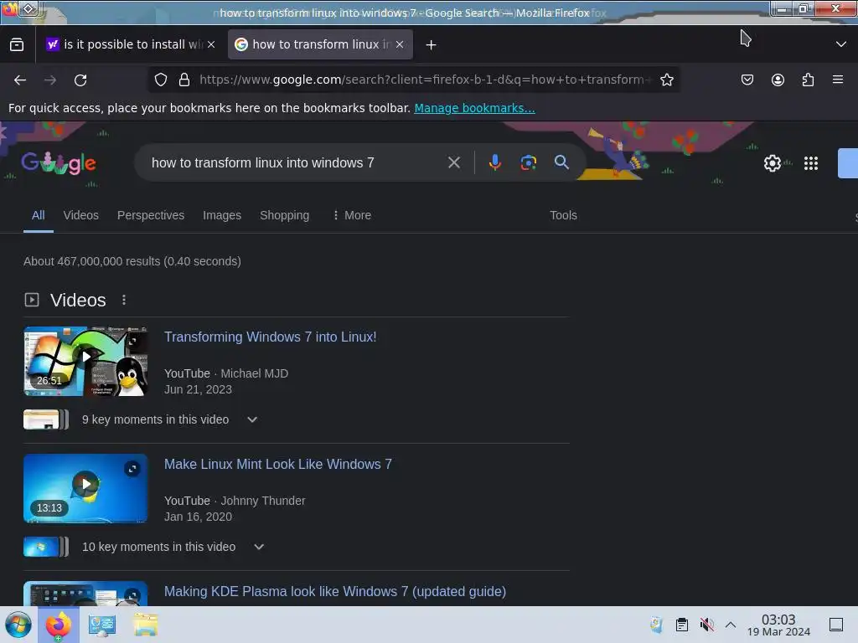The height and width of the screenshot is (643, 858).
Task: Open tracking protection shield icon
Action: point(161,80)
